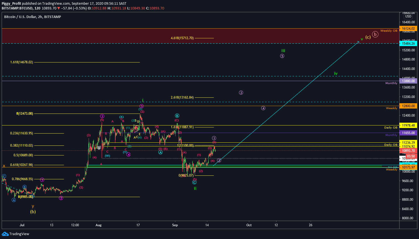Image resolution: width=419 pixels, height=239 pixels.
Task: Click the 0.786(9668.55) Fibonacci label
Action: 23,179
